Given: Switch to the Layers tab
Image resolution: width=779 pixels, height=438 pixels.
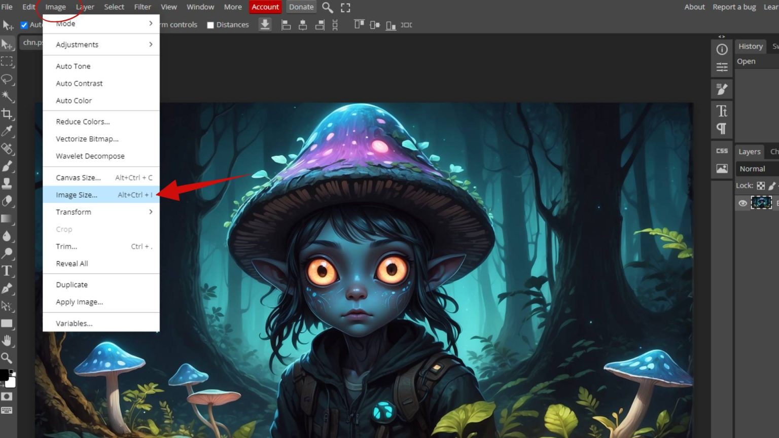Looking at the screenshot, I should pos(750,152).
